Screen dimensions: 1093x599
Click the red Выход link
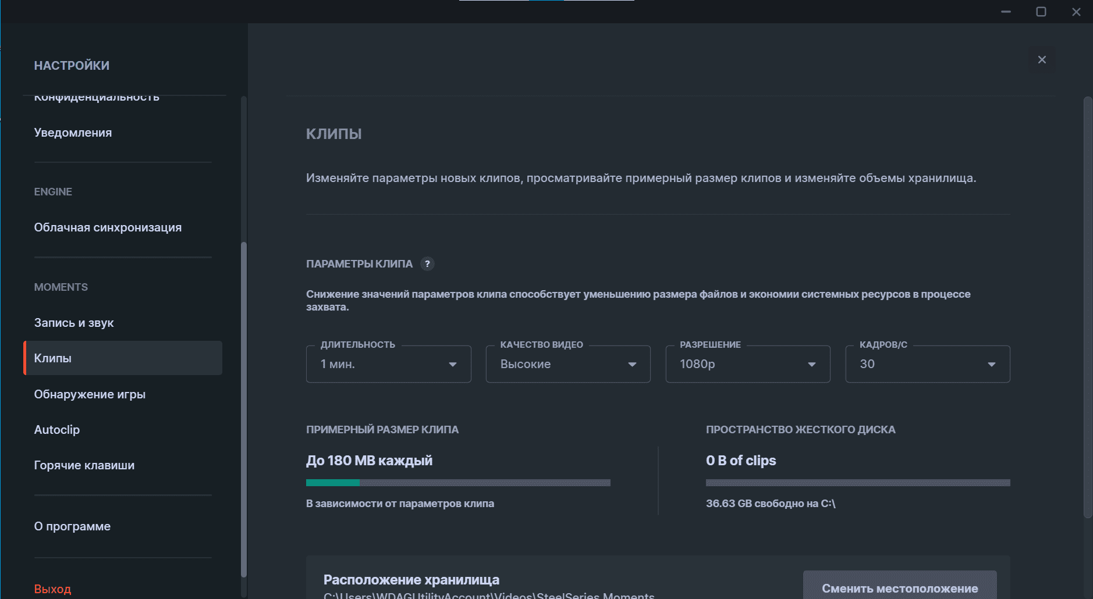click(52, 589)
